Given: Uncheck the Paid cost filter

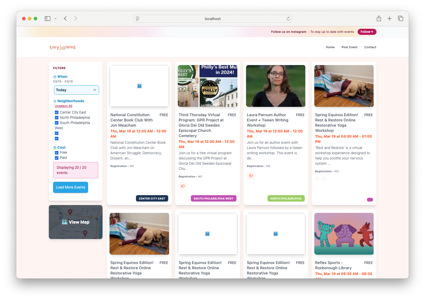Looking at the screenshot, I should (x=57, y=158).
